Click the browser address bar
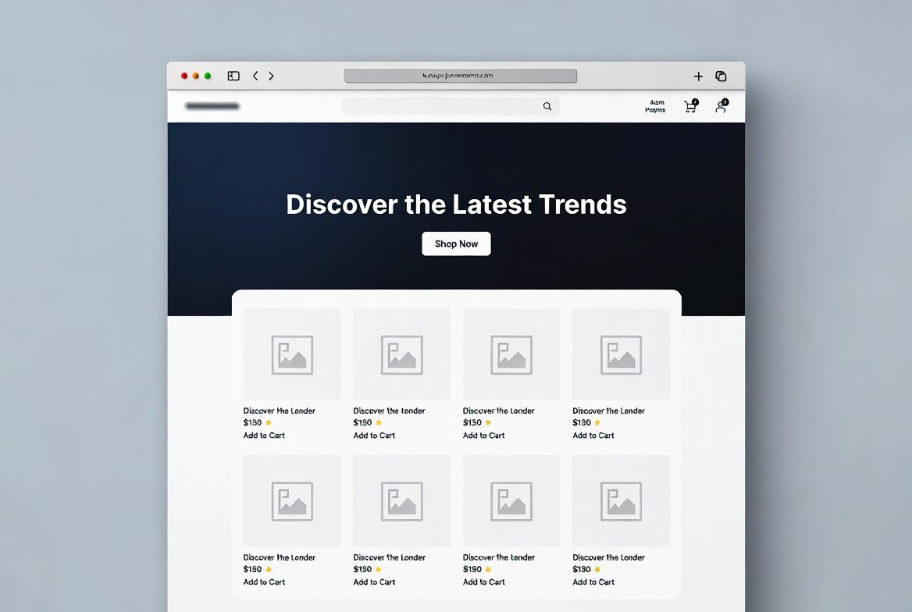 tap(460, 76)
